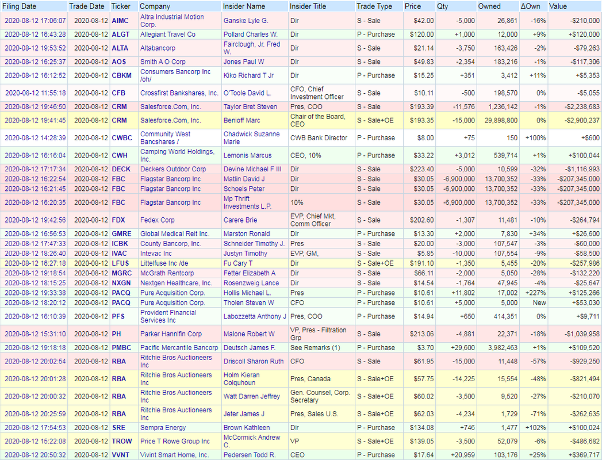The image size is (602, 460).
Task: Click the ΔOwn column header
Action: click(531, 6)
